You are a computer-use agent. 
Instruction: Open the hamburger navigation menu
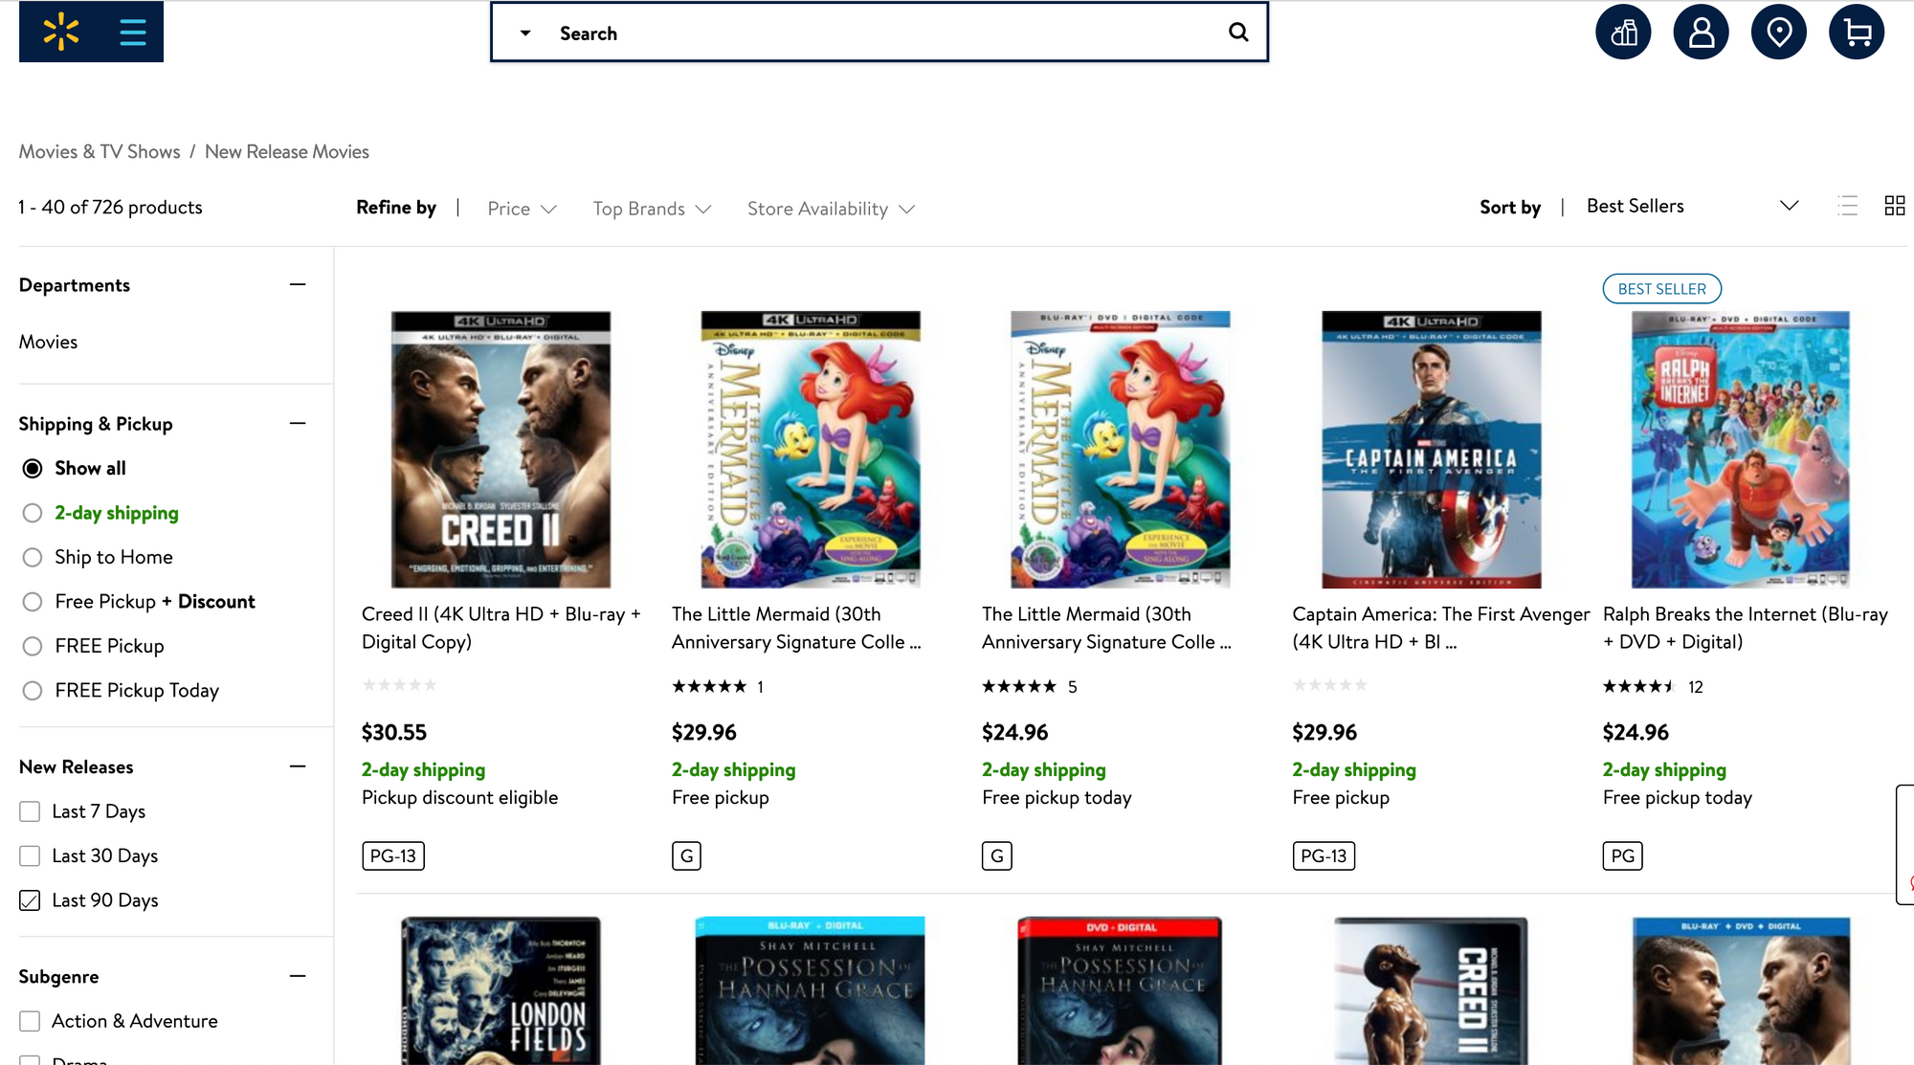132,31
